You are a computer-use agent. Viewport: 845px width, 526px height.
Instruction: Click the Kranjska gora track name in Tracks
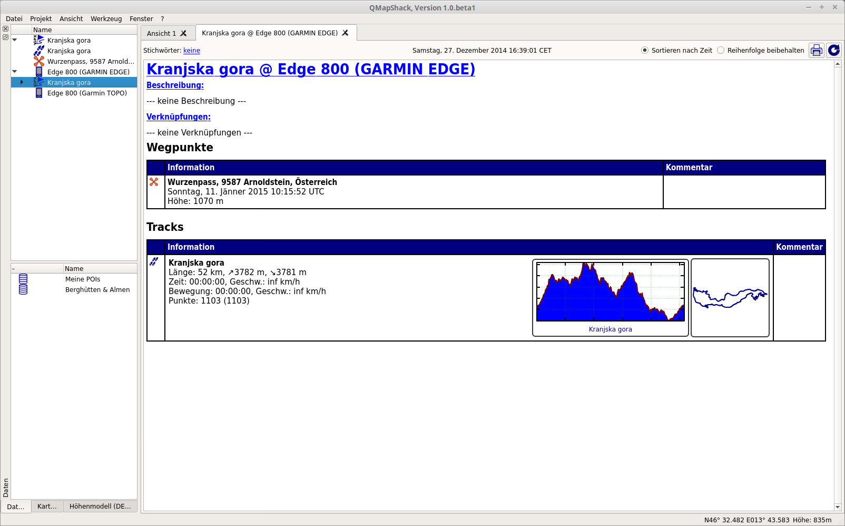196,262
